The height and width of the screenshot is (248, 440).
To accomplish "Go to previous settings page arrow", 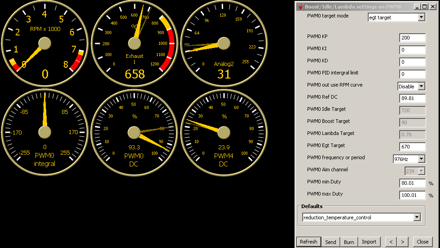I will (x=391, y=242).
